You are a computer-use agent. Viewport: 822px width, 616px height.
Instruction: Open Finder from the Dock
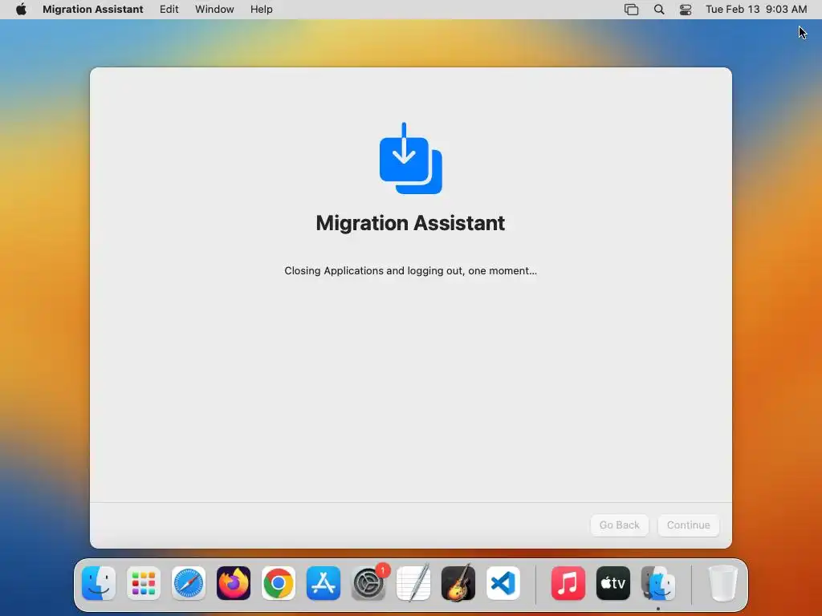pos(99,583)
